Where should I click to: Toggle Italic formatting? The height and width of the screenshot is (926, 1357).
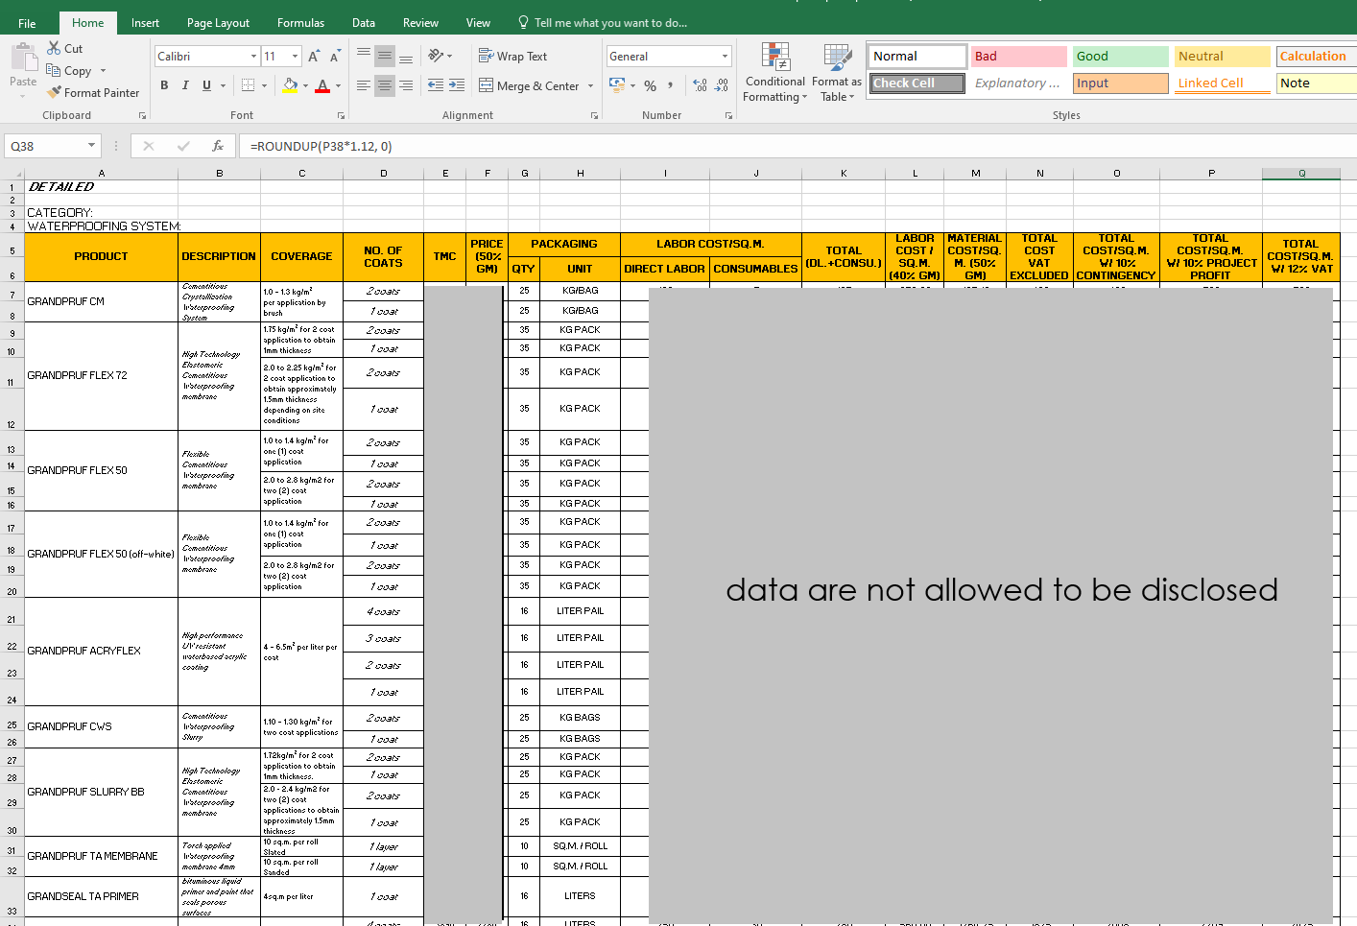(x=185, y=85)
